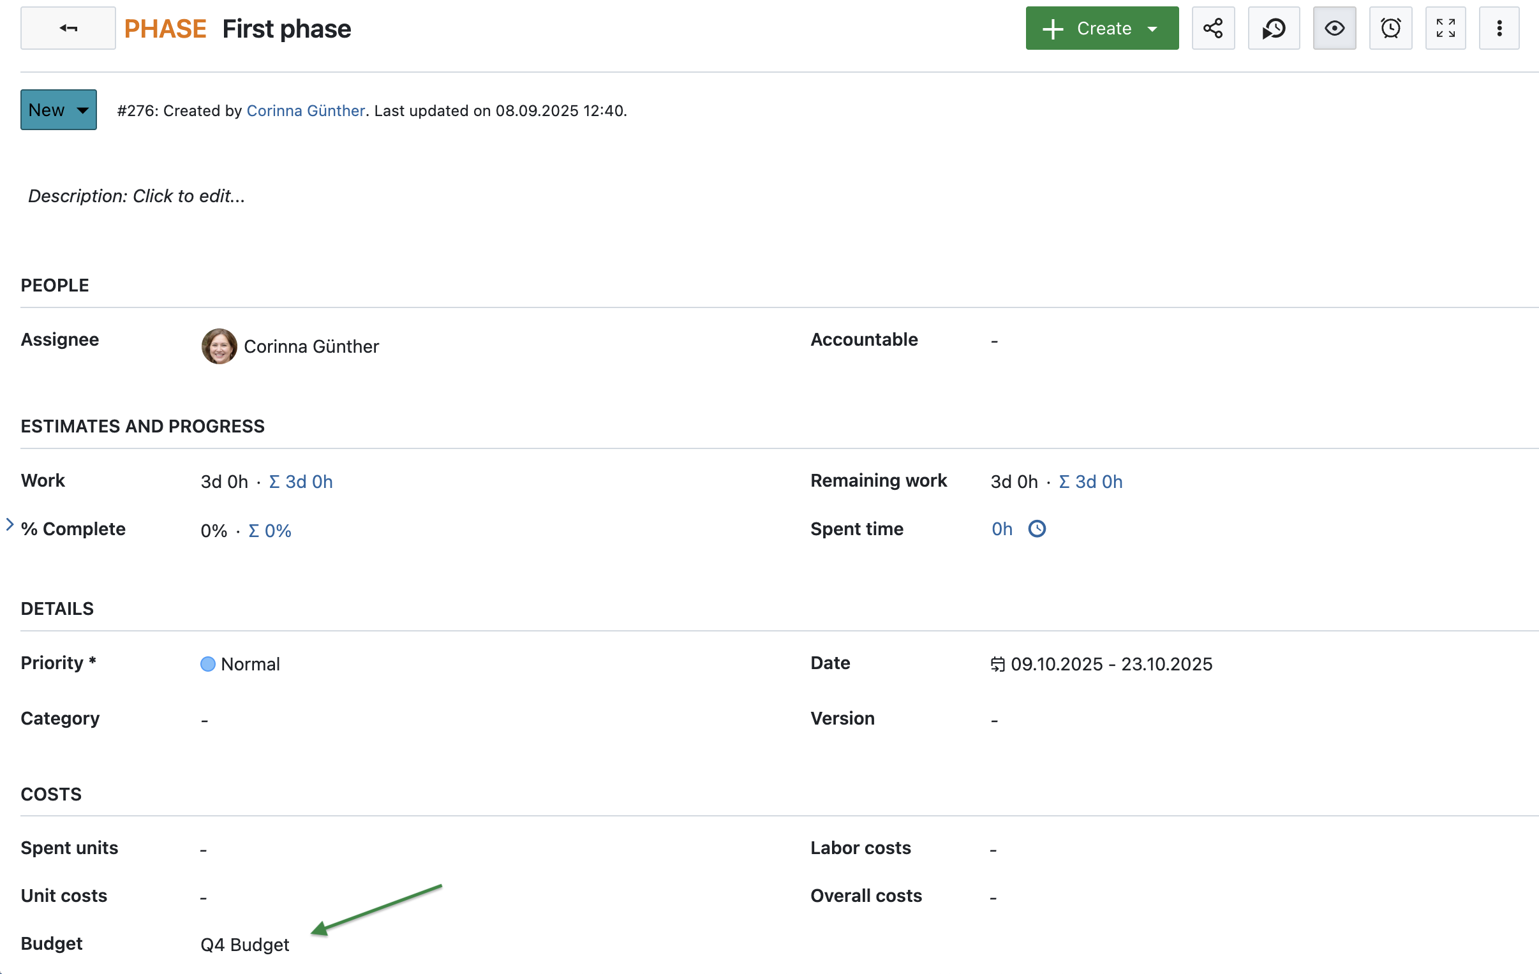Click the back arrow to leave the phase

[x=68, y=28]
